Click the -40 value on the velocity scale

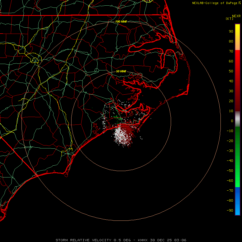point(230,161)
